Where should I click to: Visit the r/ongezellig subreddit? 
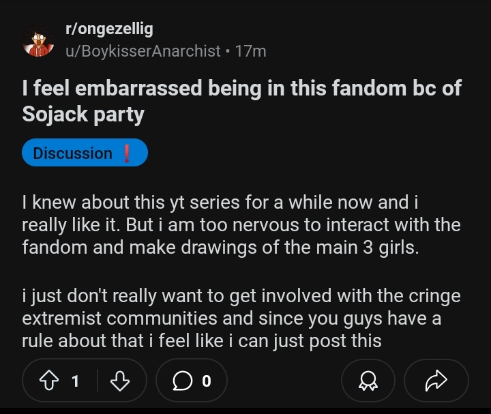108,29
